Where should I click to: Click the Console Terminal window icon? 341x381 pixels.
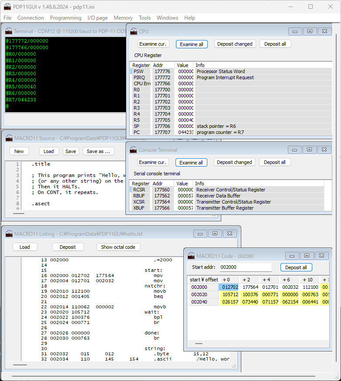coord(133,150)
